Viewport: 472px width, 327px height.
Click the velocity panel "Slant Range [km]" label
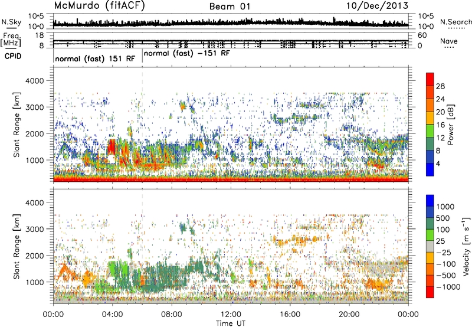click(x=17, y=246)
